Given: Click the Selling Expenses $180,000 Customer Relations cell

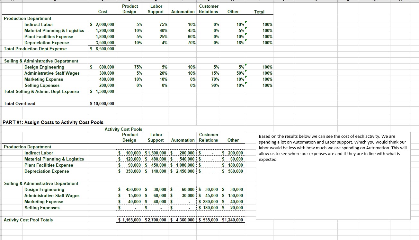Looking at the screenshot, I should [209, 207].
